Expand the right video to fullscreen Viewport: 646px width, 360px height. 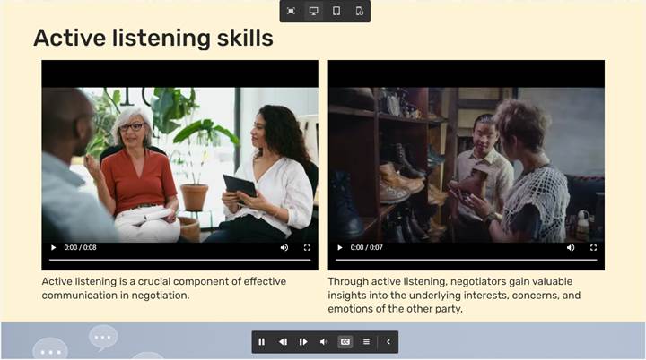[x=593, y=247]
